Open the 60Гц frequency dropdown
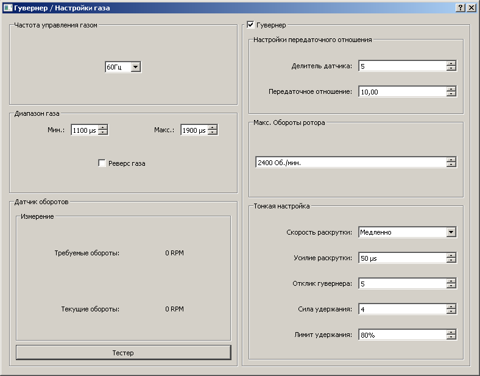 pyautogui.click(x=135, y=67)
